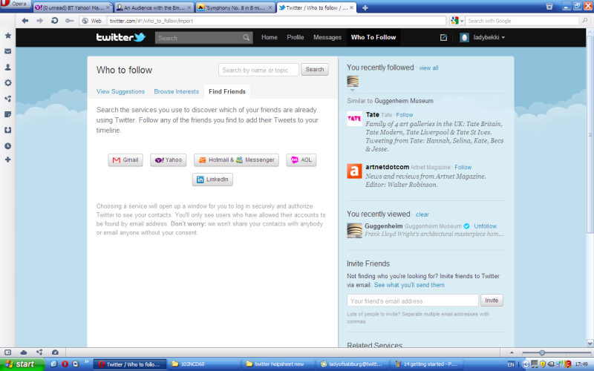Open the Opera menu button
Image resolution: width=594 pixels, height=371 pixels.
click(x=15, y=4)
